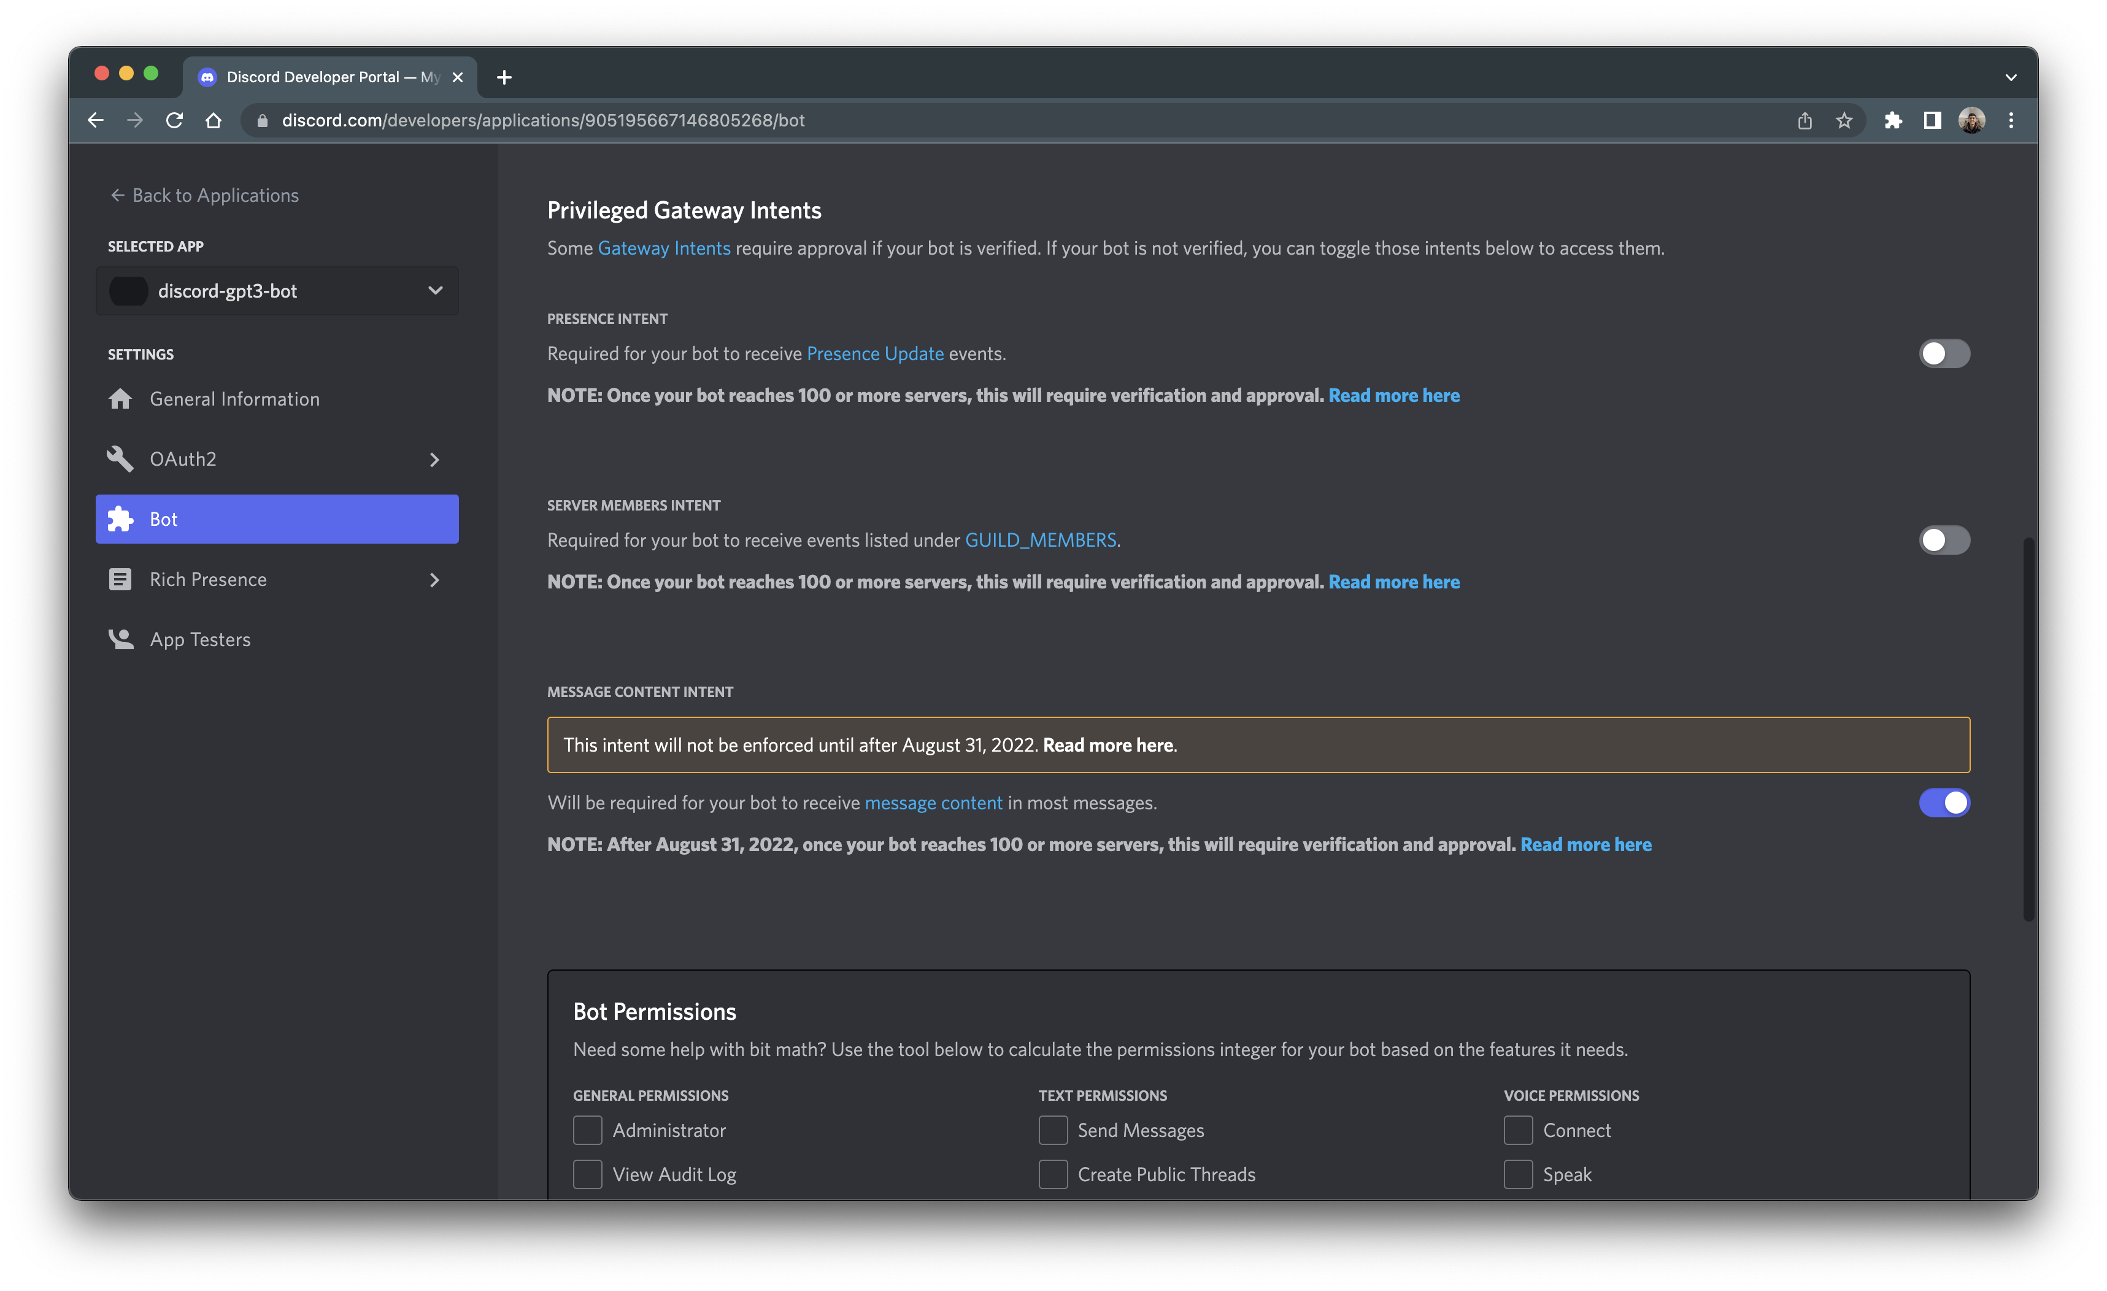Disable the Message Content Intent toggle
2107x1291 pixels.
1944,803
